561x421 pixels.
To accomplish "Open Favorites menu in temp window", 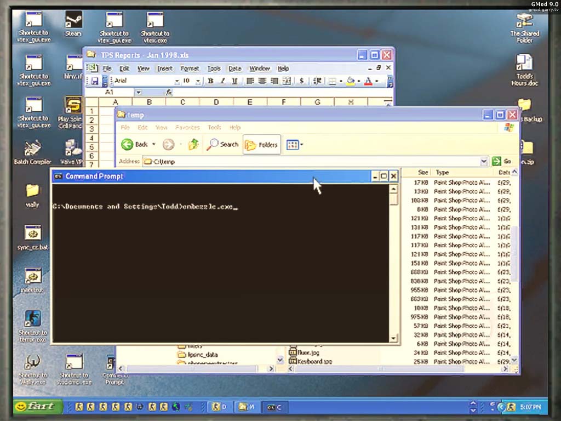I will coord(187,127).
